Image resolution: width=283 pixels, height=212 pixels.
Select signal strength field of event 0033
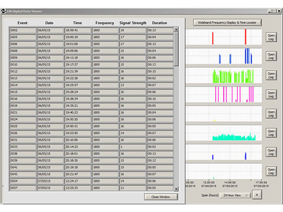pyautogui.click(x=133, y=147)
